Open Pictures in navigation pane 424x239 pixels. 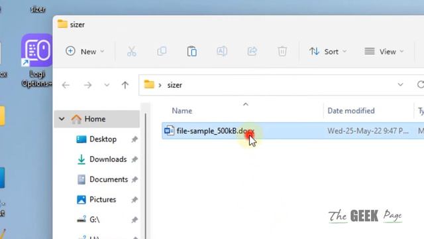tap(103, 200)
